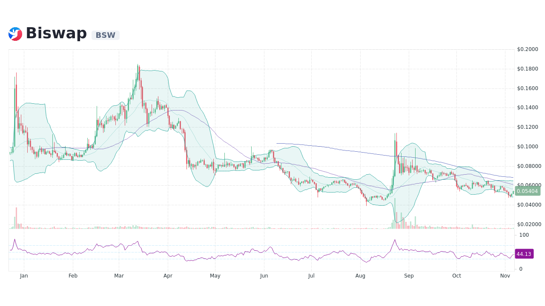
Task: Click the Aug month label
Action: [360, 276]
